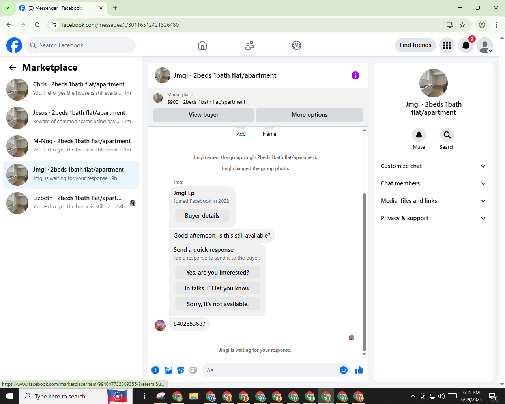
Task: Click sender avatar beside 8402653687 message
Action: click(x=160, y=325)
